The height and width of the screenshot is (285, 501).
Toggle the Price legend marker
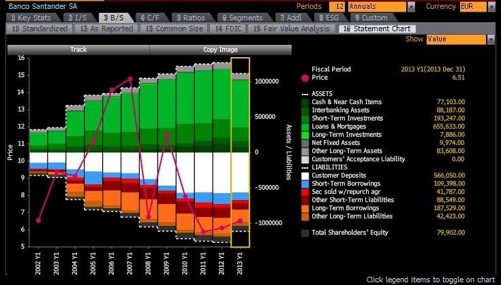pyautogui.click(x=305, y=78)
